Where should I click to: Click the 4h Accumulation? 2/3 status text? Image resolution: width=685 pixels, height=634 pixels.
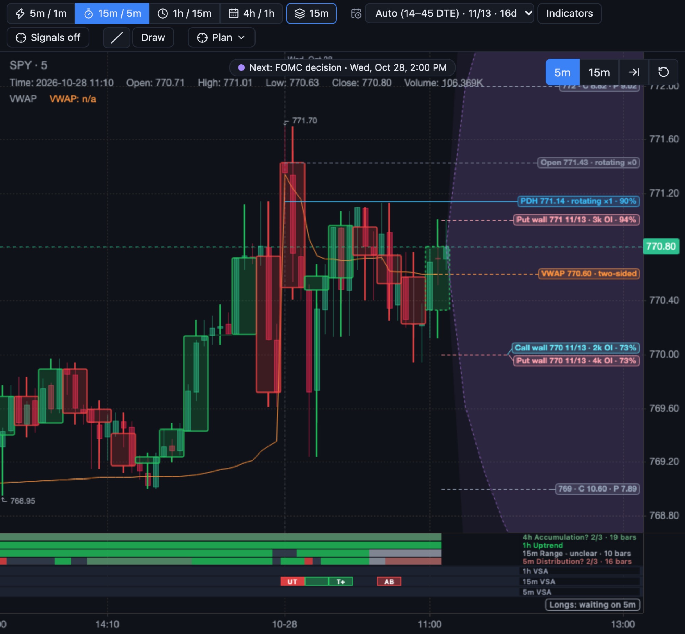(579, 537)
